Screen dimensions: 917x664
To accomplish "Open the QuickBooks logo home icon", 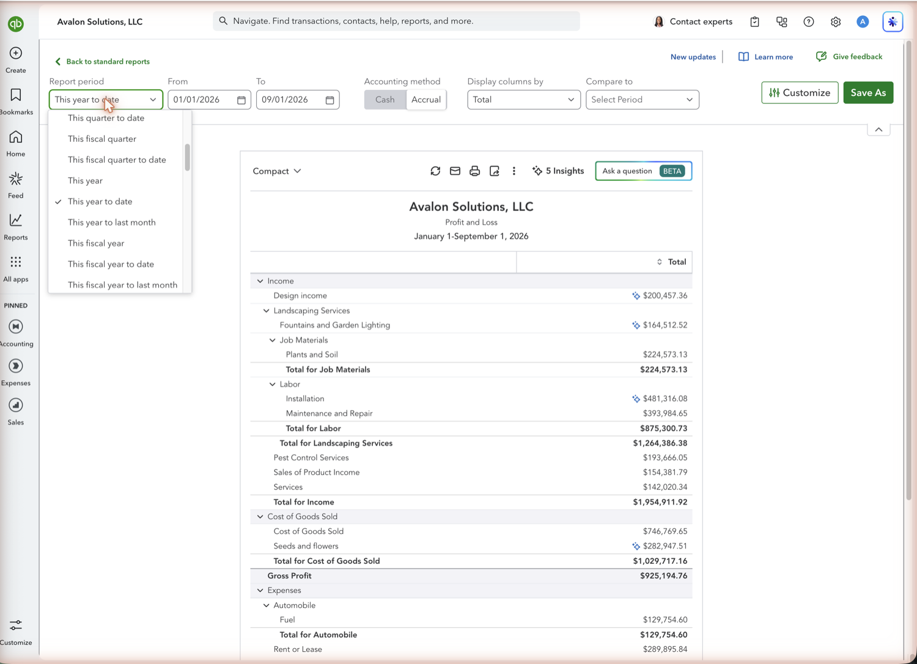I will click(16, 24).
